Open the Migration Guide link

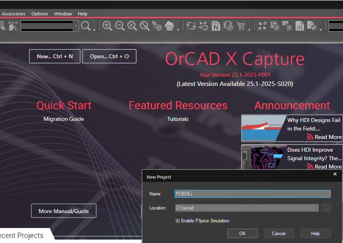tap(64, 119)
